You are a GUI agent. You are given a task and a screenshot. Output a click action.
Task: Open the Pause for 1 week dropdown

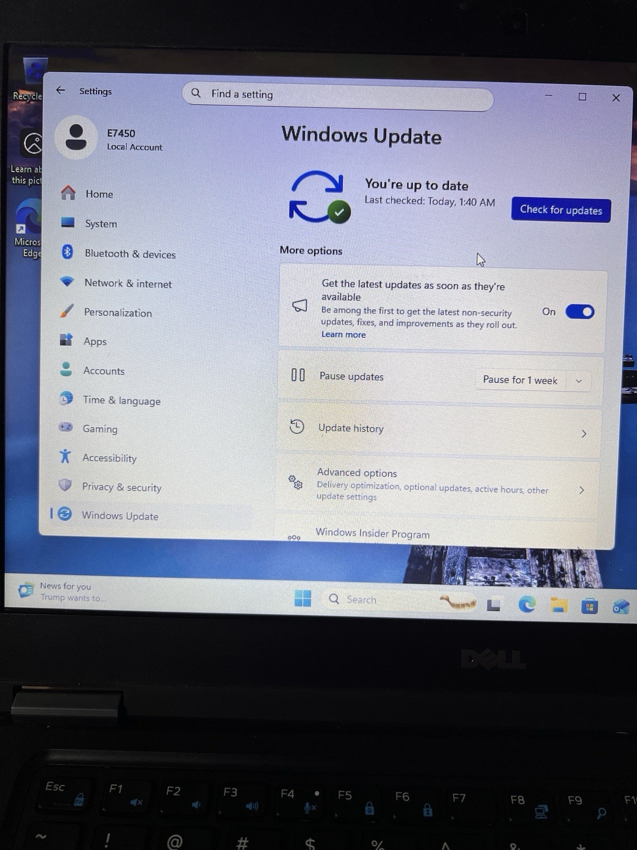click(579, 381)
